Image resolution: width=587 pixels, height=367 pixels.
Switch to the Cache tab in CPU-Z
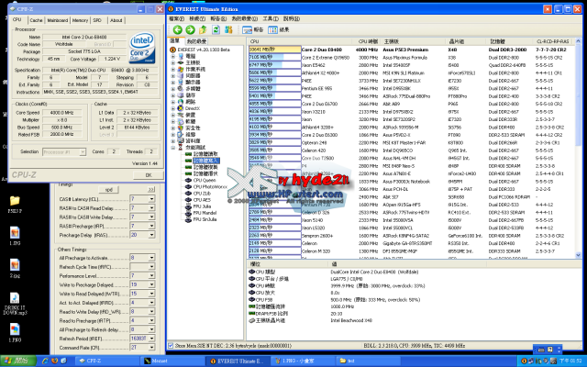click(x=36, y=20)
